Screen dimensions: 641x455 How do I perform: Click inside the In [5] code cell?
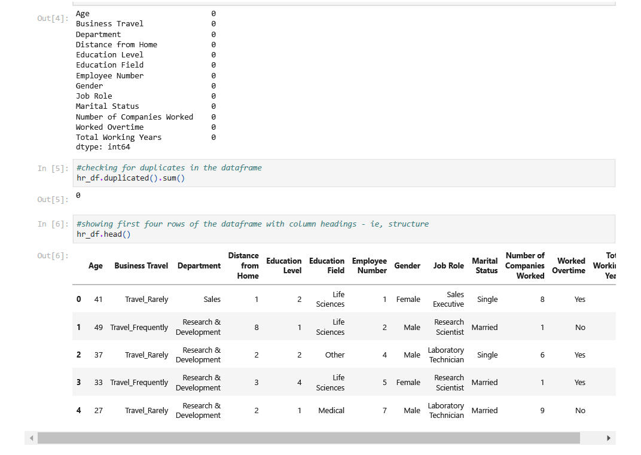click(344, 173)
